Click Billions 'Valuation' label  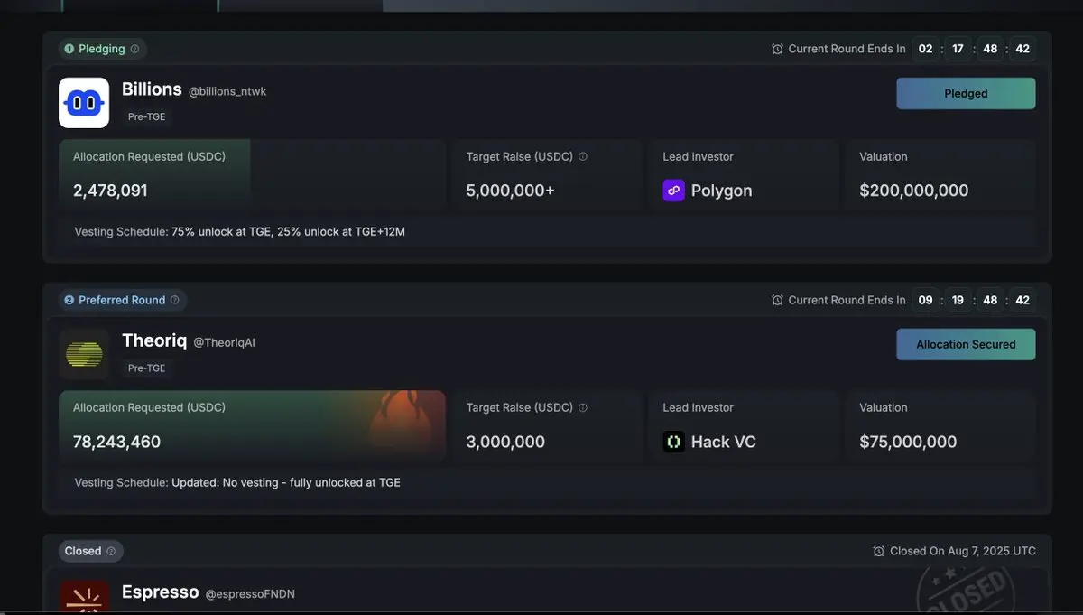[x=884, y=156]
